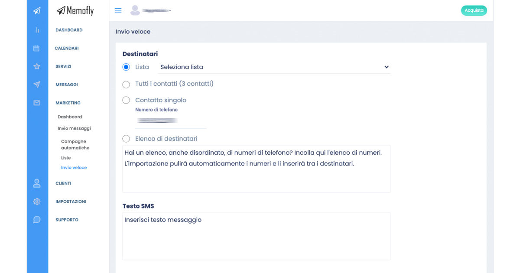Select Contatto singolo radio button
The width and height of the screenshot is (520, 273).
point(126,100)
